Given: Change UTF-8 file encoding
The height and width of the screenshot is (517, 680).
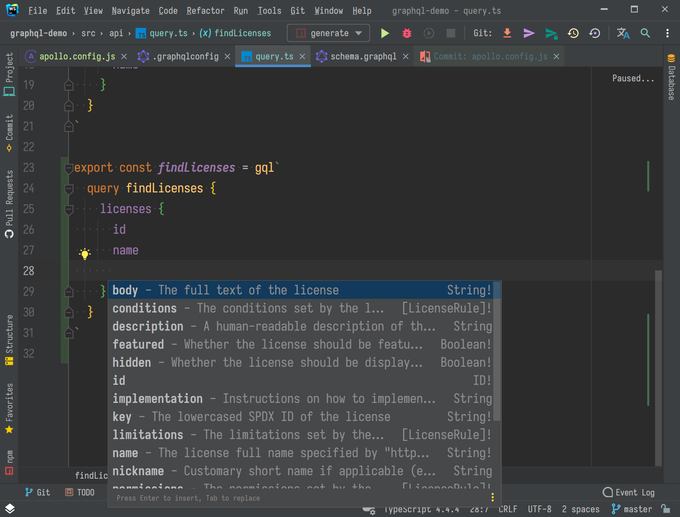Looking at the screenshot, I should pyautogui.click(x=539, y=509).
